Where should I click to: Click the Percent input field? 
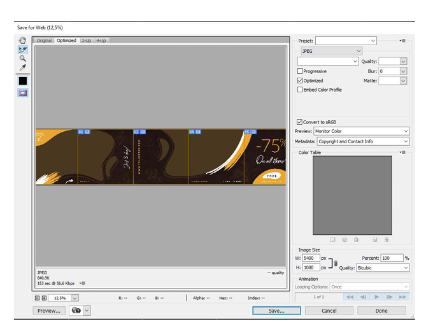392,258
